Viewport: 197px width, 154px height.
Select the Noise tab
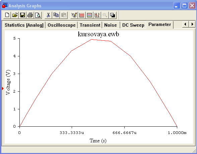[x=111, y=25]
